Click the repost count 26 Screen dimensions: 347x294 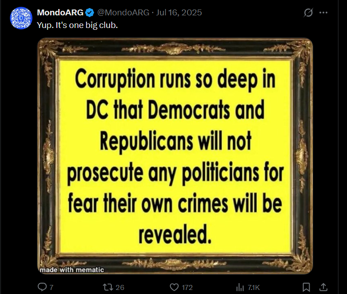[x=120, y=287]
